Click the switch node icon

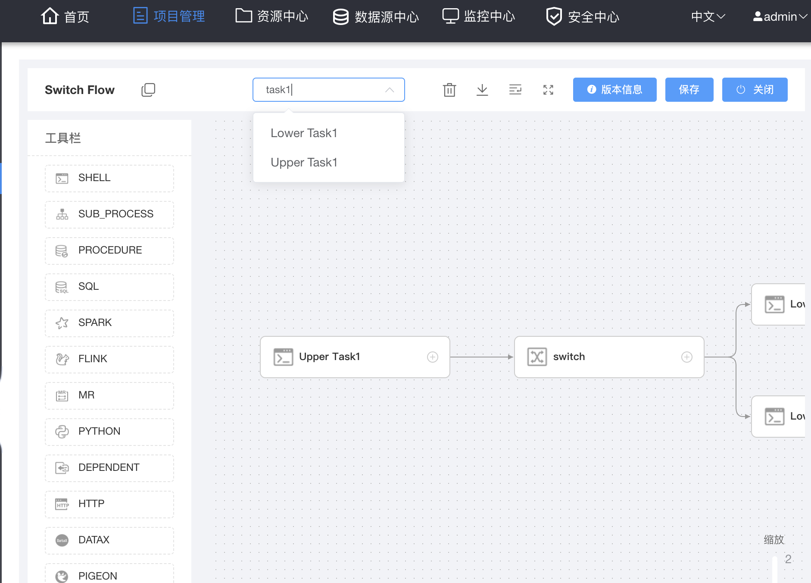pyautogui.click(x=537, y=357)
